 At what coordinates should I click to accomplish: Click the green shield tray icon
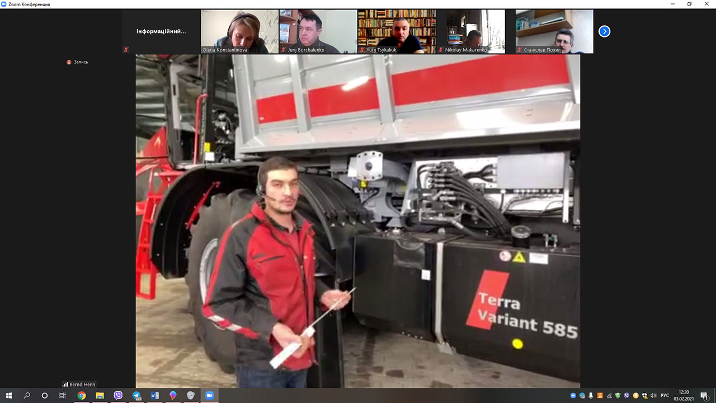pyautogui.click(x=618, y=396)
